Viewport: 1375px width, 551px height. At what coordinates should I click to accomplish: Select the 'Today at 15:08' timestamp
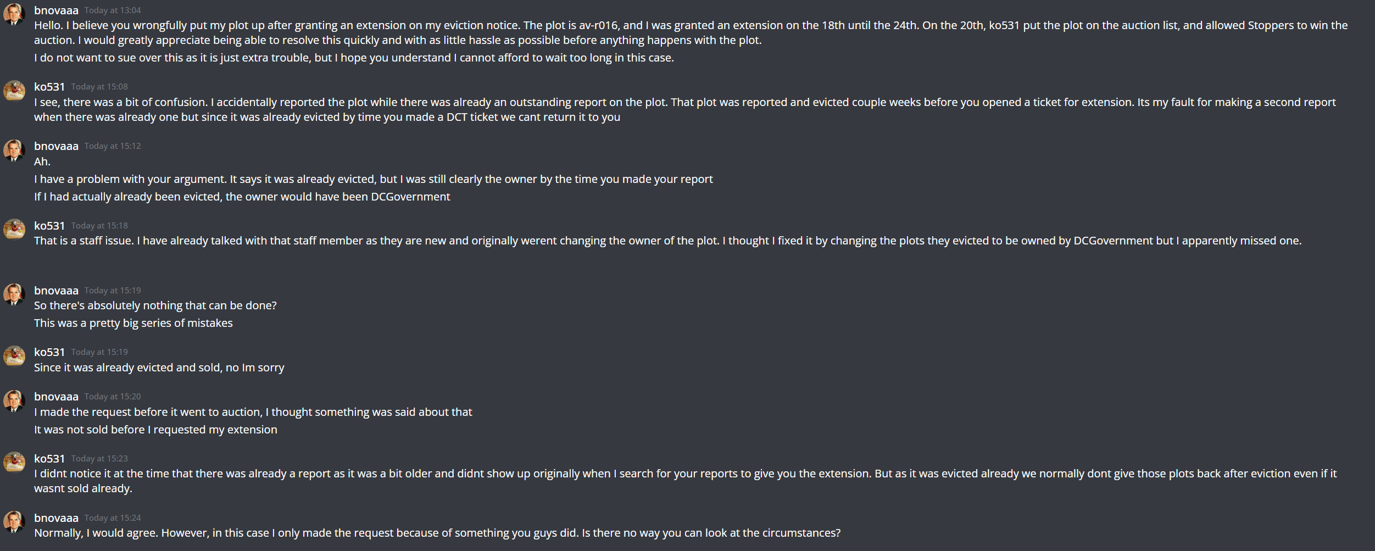(x=99, y=87)
